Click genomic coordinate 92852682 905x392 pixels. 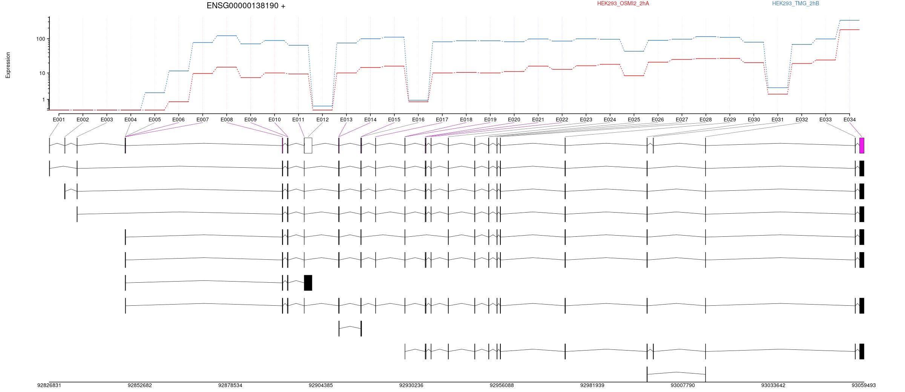point(140,385)
